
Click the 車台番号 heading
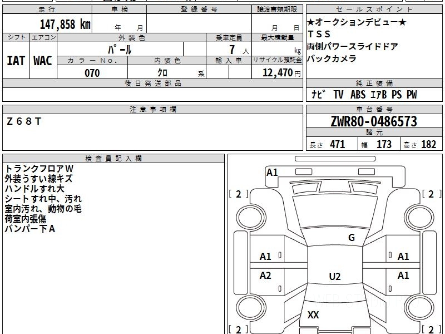[x=374, y=109]
